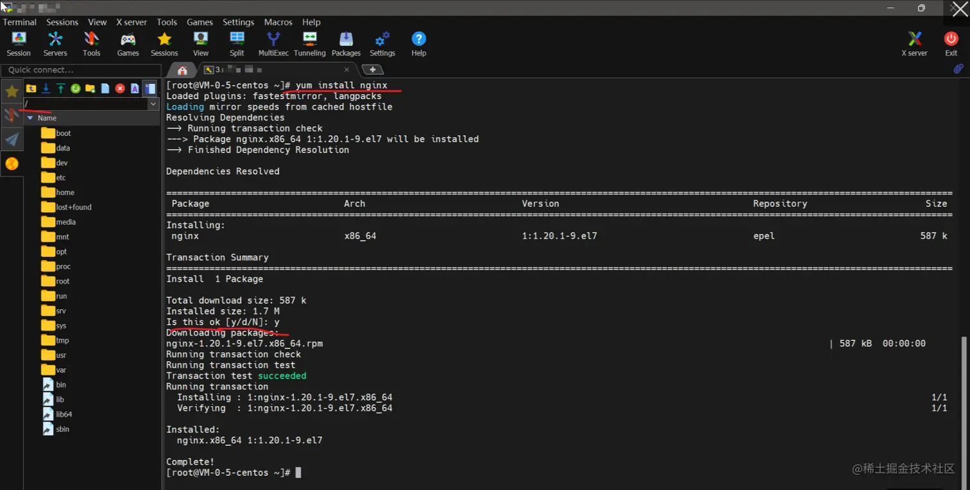The image size is (970, 490).
Task: Open the Tools sidebar tab
Action: (x=12, y=115)
